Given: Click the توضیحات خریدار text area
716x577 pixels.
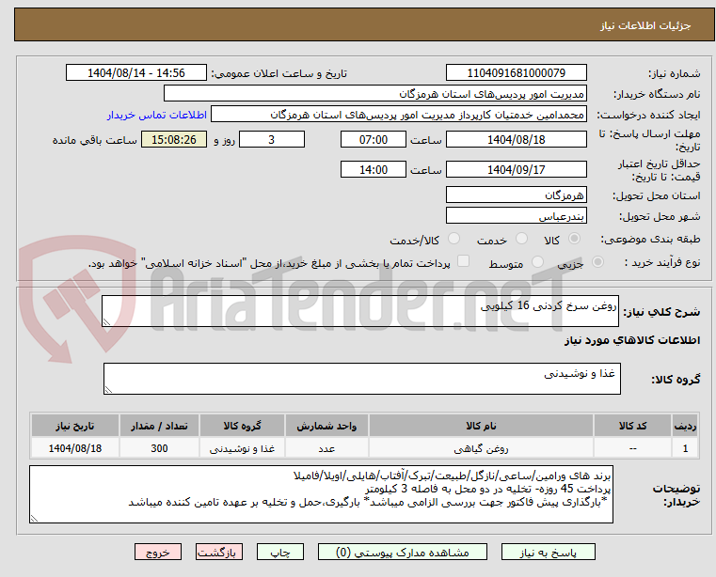Looking at the screenshot, I should (321, 494).
